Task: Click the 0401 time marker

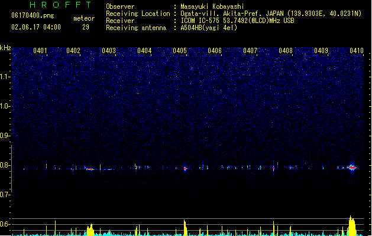Action: [x=40, y=51]
